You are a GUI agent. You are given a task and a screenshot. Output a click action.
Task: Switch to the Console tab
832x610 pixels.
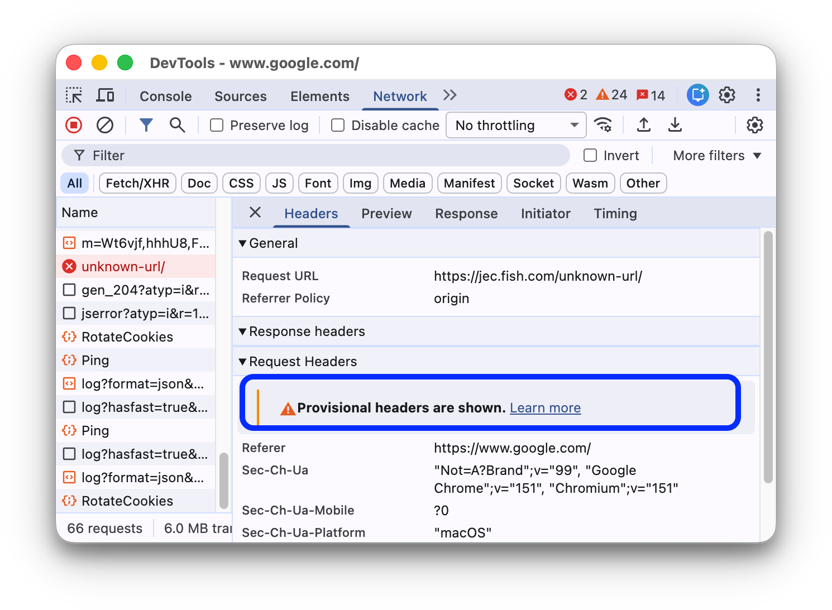click(x=166, y=96)
